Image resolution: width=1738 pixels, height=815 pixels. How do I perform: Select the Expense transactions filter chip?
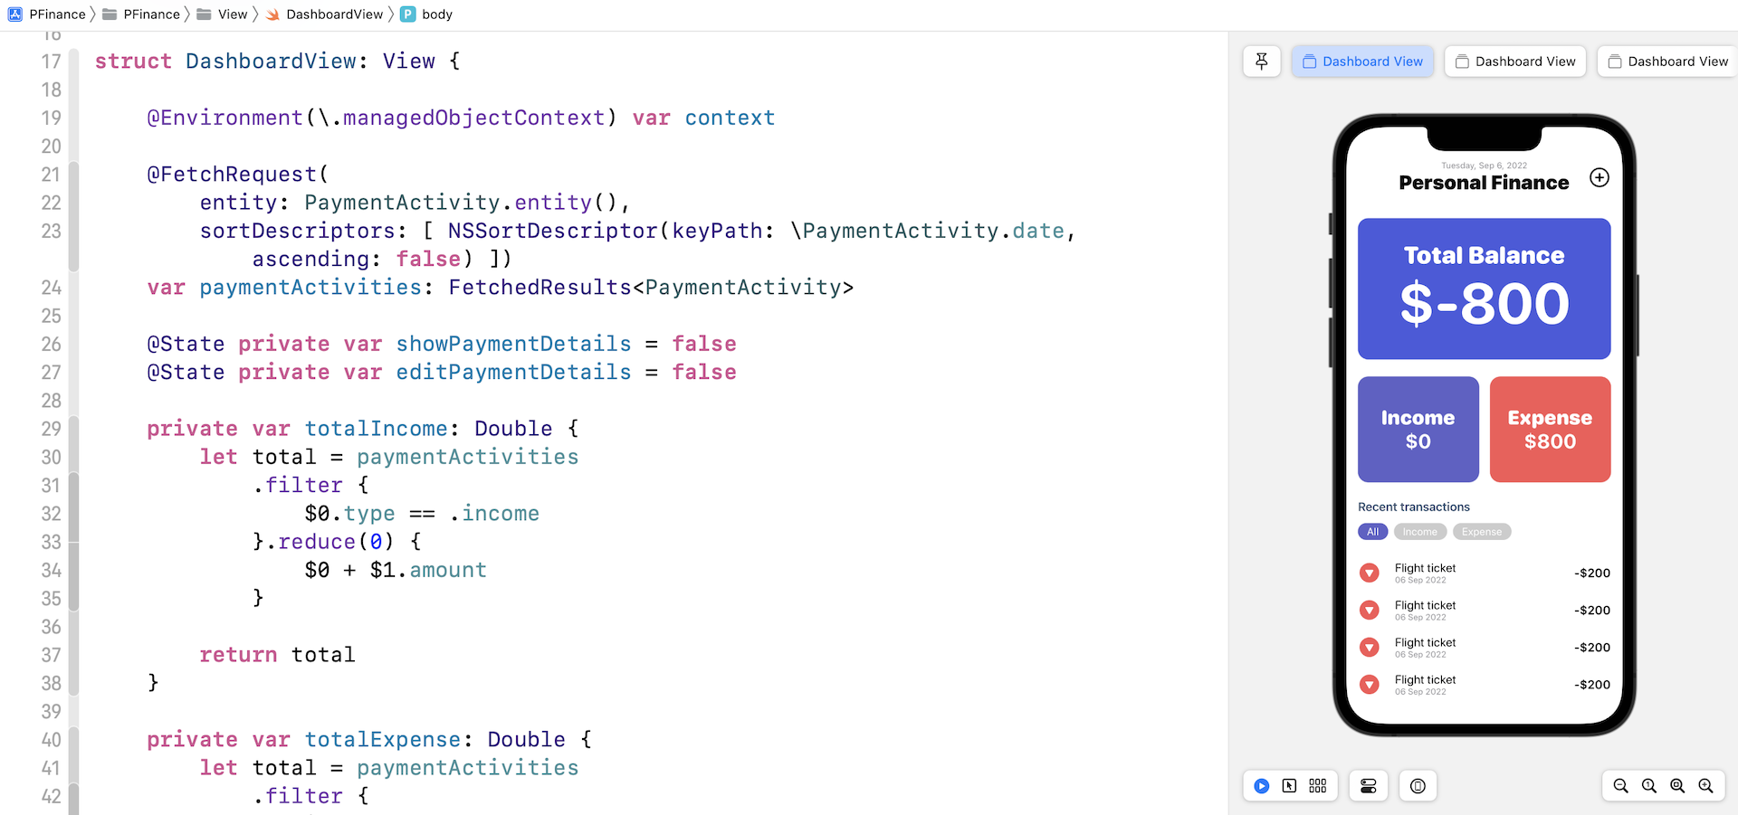click(x=1481, y=532)
